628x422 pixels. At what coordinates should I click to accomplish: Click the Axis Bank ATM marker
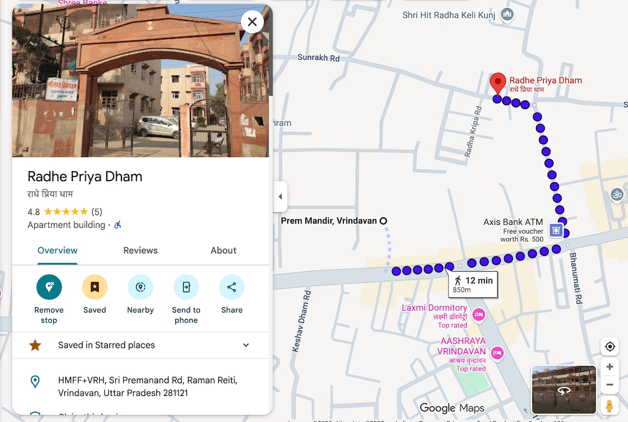point(556,230)
